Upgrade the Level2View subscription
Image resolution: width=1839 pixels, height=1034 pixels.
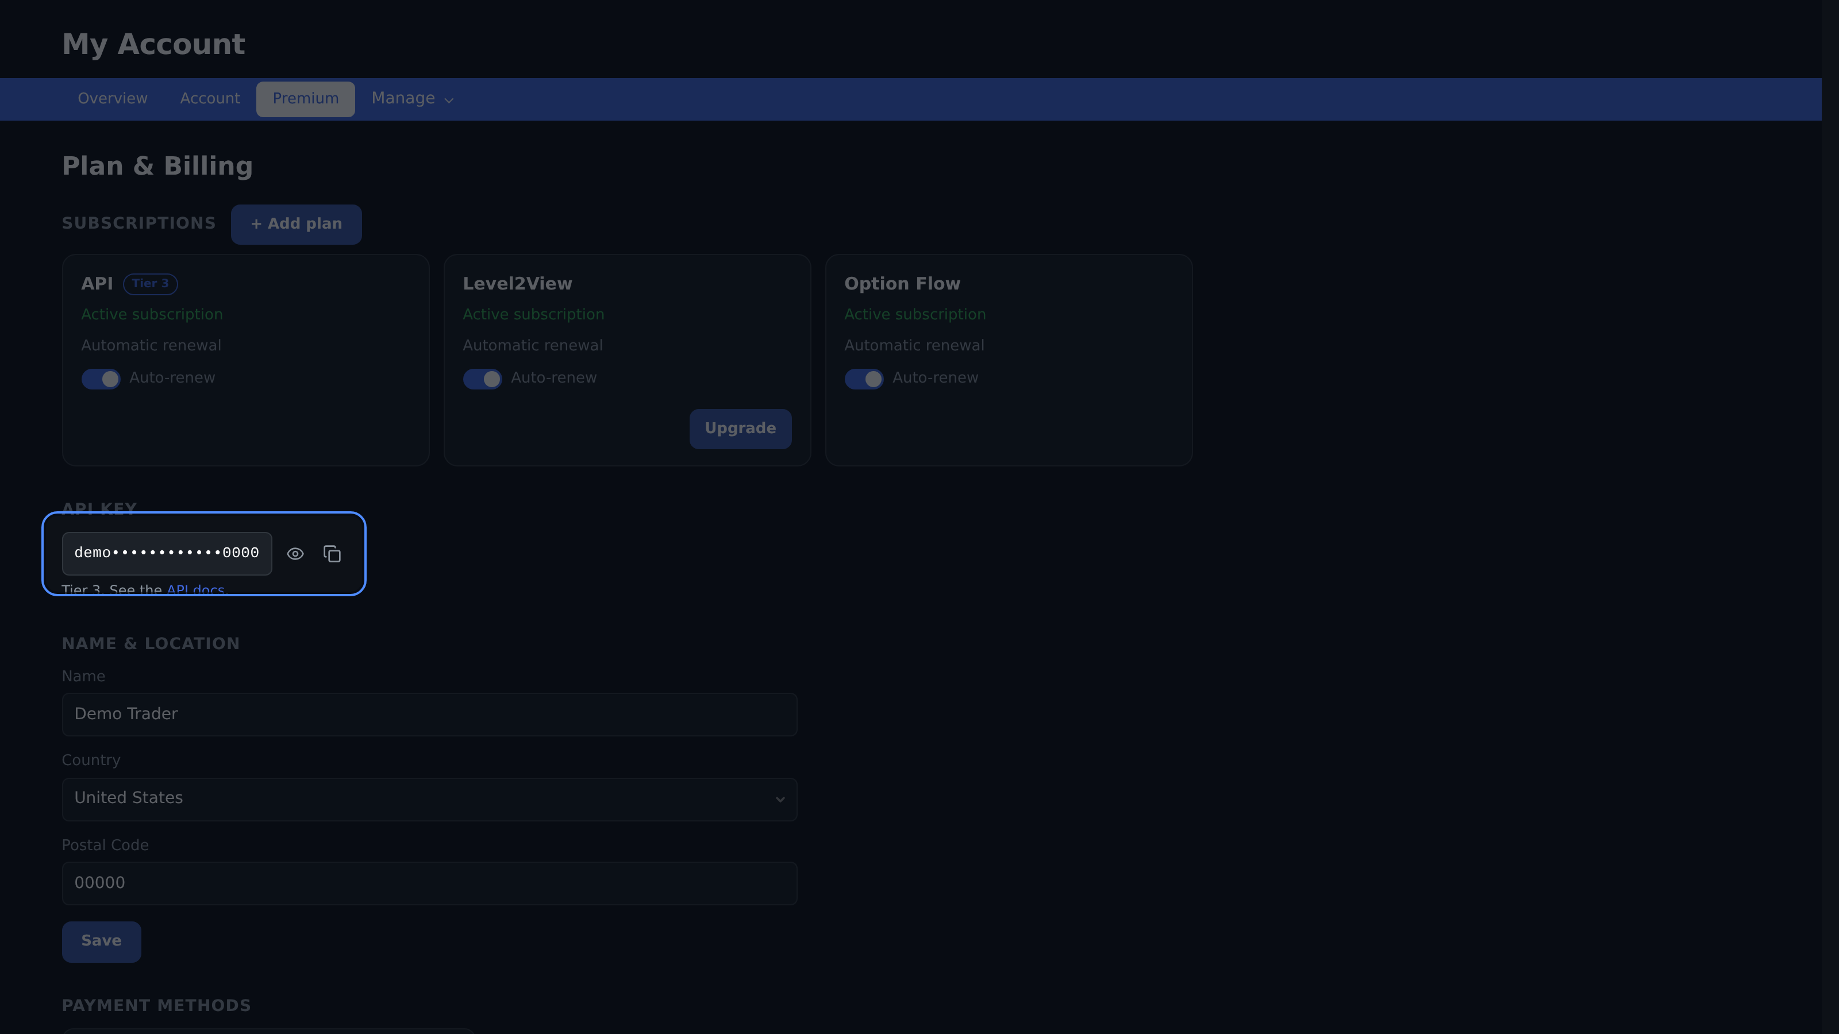click(740, 428)
